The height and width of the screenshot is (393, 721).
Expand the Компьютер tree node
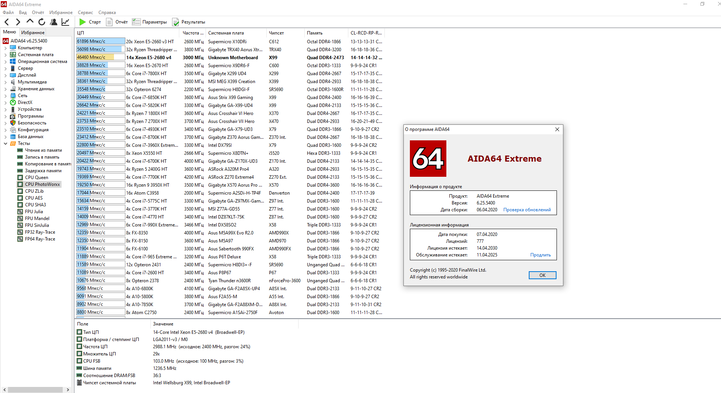(x=5, y=48)
